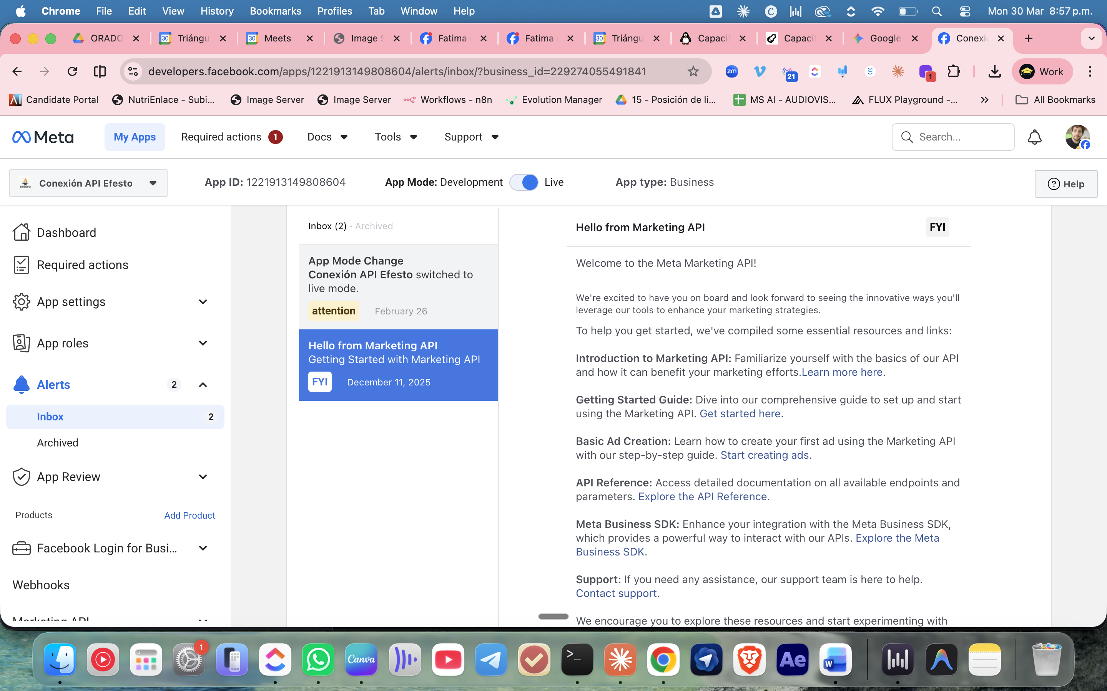The image size is (1107, 691).
Task: Collapse the Alerts section
Action: coord(203,385)
